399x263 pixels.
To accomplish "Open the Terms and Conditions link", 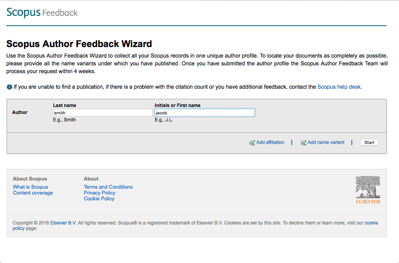I will 108,187.
